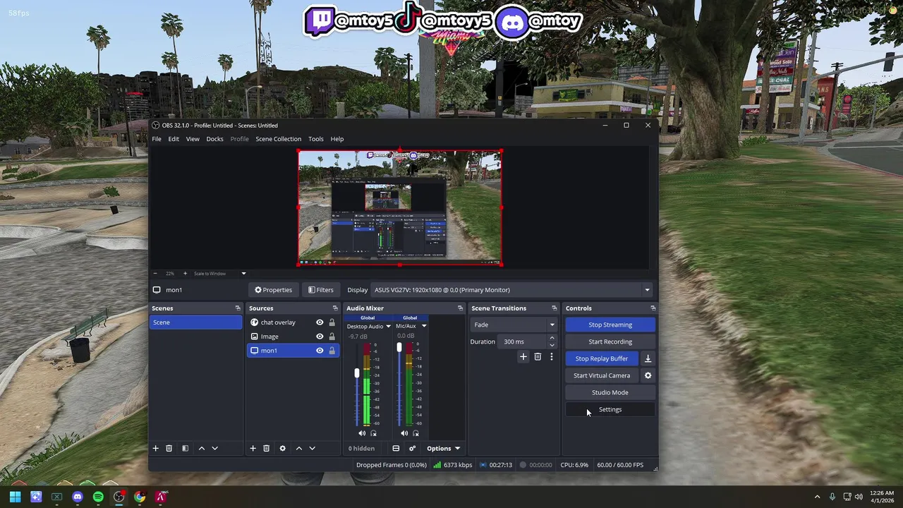The width and height of the screenshot is (903, 508).
Task: Toggle Mic/Aux monitoring headphone icon
Action: 416,433
